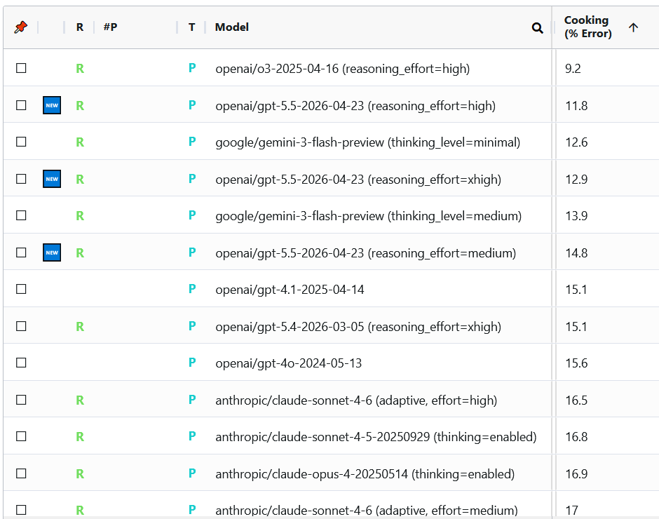
Task: Sort by the Model column header
Action: pyautogui.click(x=232, y=27)
